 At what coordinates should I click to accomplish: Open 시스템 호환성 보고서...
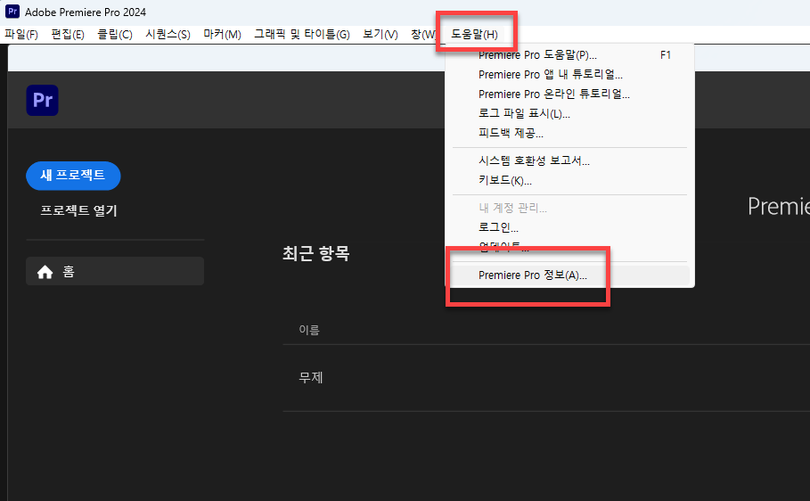coord(569,160)
